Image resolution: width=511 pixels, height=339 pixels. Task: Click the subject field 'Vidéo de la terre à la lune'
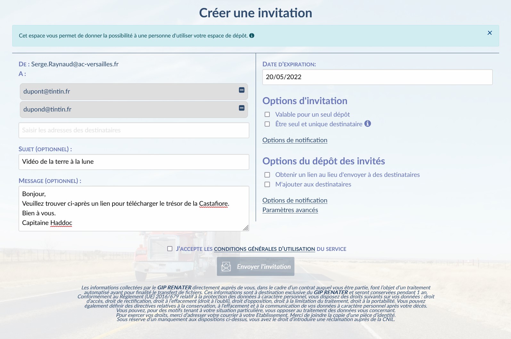pos(134,162)
